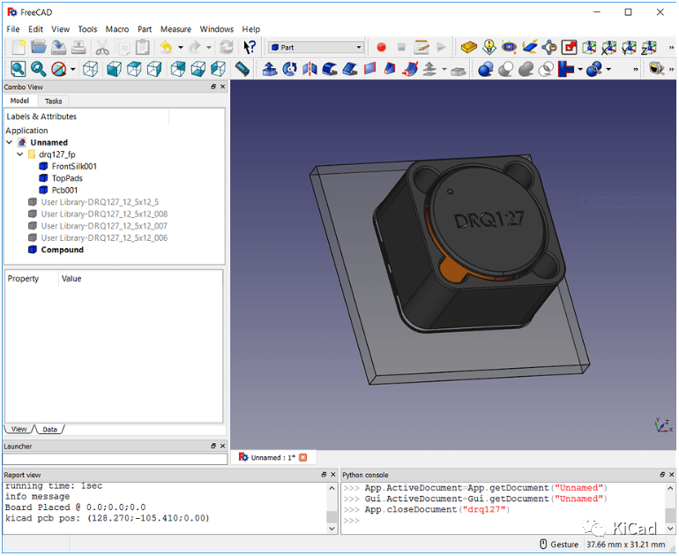
Task: Select the Front view cube icon
Action: 114,69
